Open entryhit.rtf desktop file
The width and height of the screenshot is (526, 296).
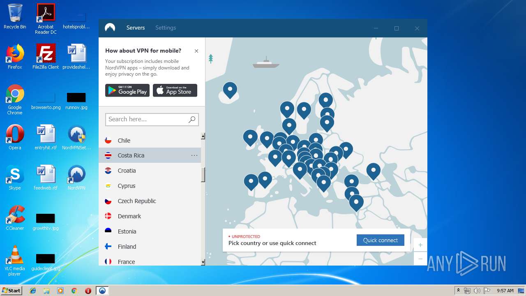46,137
